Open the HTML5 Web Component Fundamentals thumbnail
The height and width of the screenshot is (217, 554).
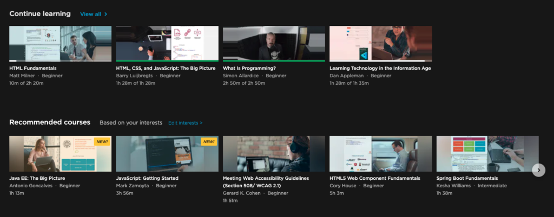point(380,153)
